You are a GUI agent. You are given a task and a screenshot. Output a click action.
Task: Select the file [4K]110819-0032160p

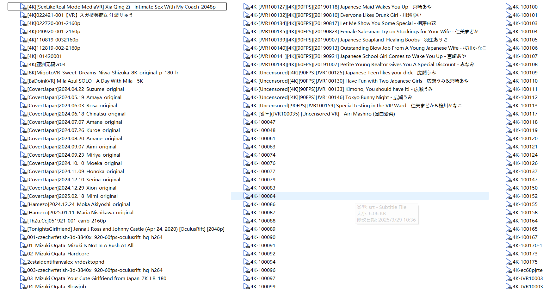(53, 40)
